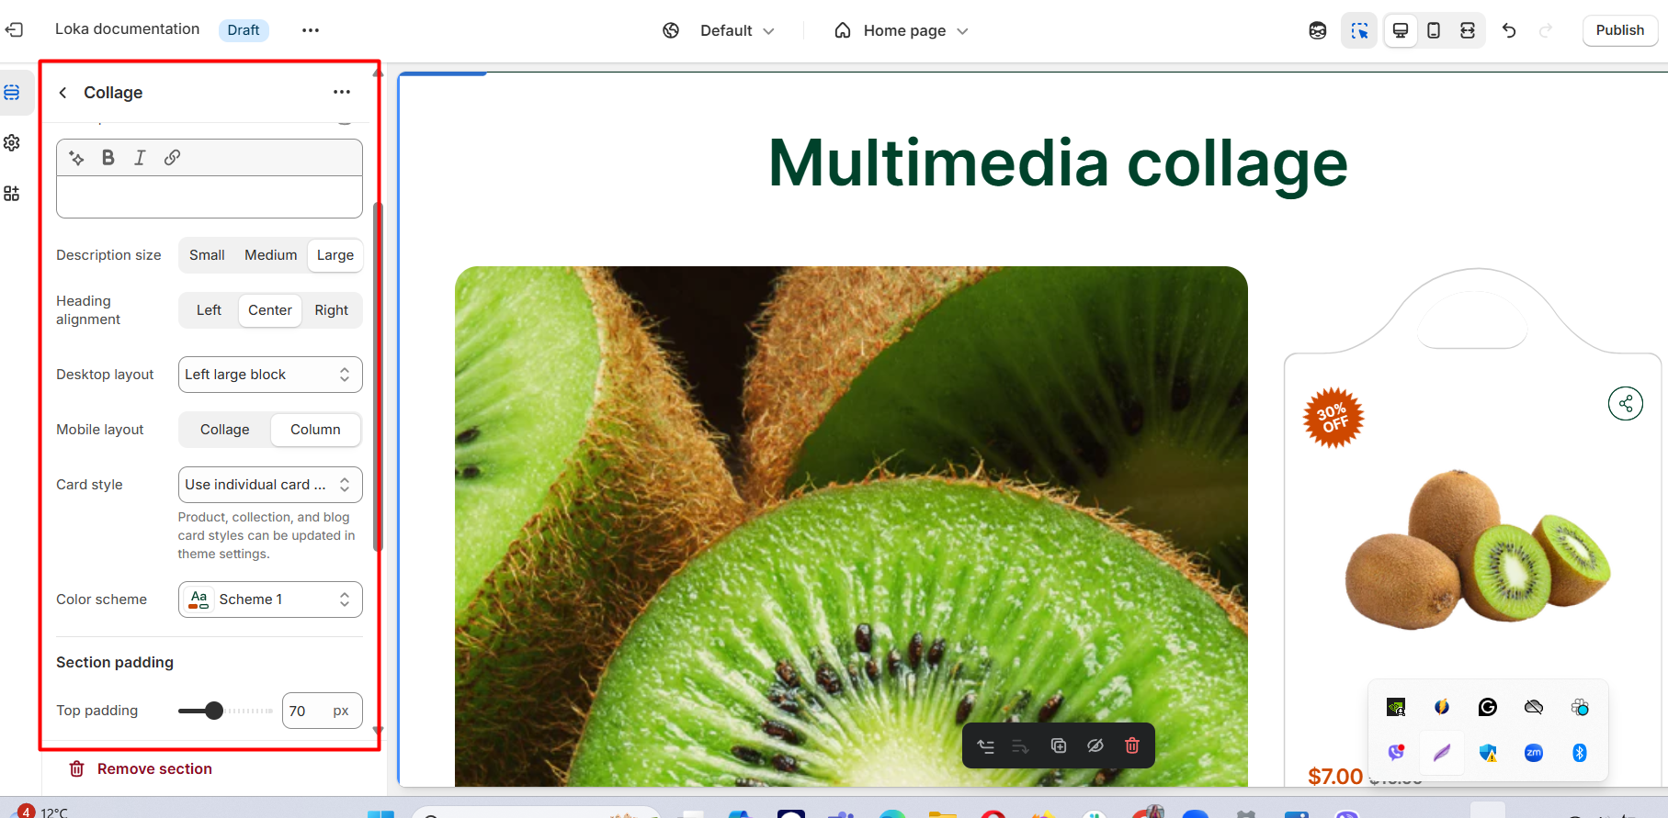This screenshot has width=1668, height=818.
Task: Click the Publish button
Action: pyautogui.click(x=1620, y=30)
